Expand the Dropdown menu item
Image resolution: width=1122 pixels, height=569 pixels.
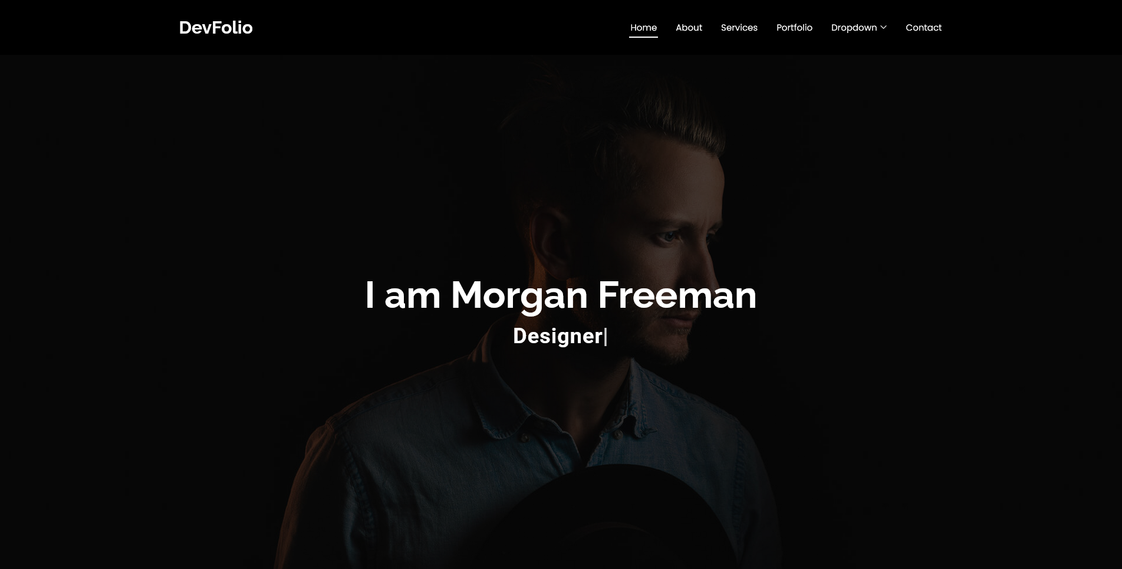pos(858,27)
